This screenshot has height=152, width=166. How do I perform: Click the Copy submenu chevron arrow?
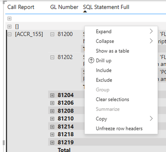point(151,118)
